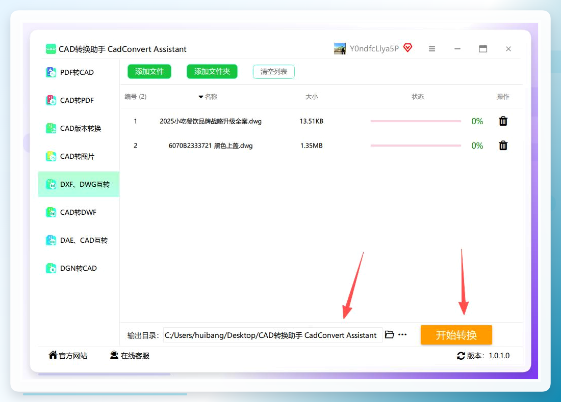Select file name 6070B2333721 黑色上盖.dwg
561x402 pixels.
coord(210,146)
